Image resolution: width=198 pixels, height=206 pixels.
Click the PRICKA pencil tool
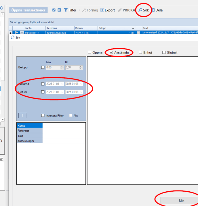tap(126, 10)
